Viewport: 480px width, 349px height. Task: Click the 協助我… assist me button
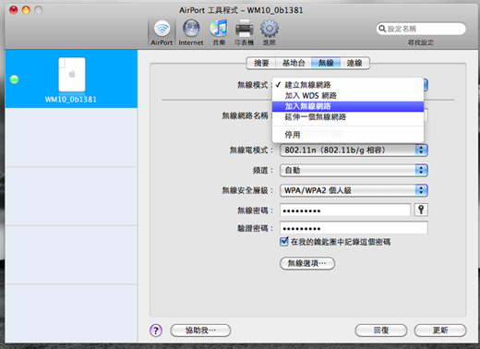coord(200,331)
